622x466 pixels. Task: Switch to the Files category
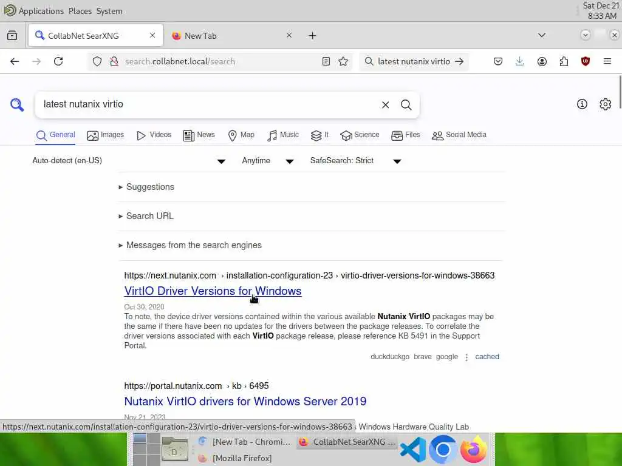click(x=405, y=135)
